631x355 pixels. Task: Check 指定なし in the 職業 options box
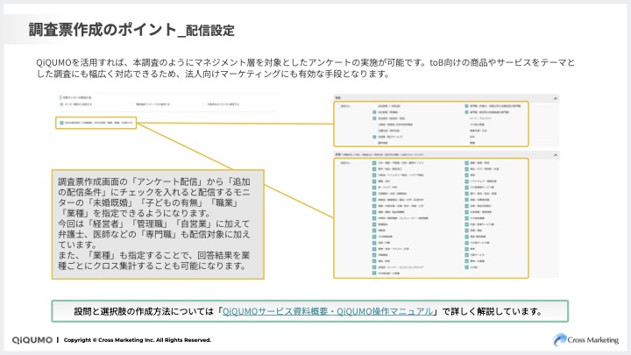pyautogui.click(x=338, y=106)
